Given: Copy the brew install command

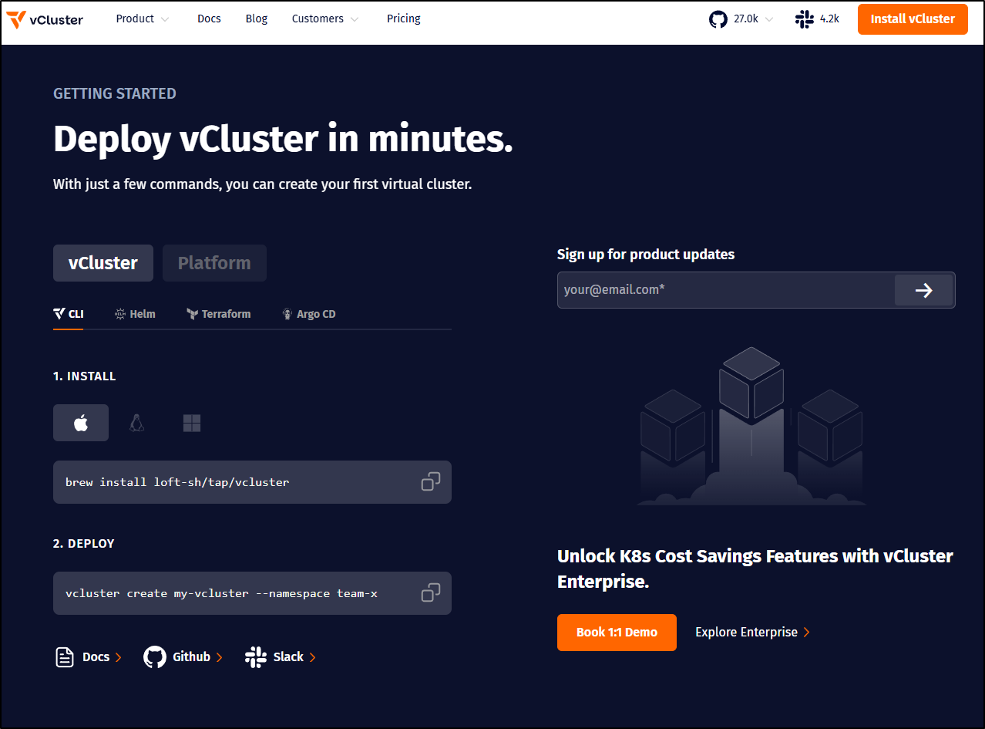Looking at the screenshot, I should tap(431, 482).
